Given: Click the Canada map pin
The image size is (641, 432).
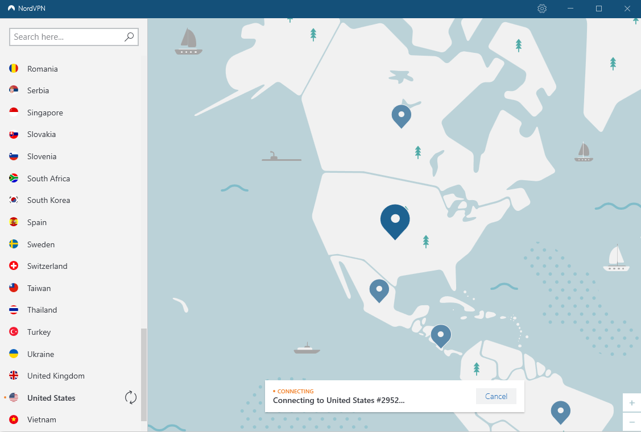Looking at the screenshot, I should tap(402, 115).
